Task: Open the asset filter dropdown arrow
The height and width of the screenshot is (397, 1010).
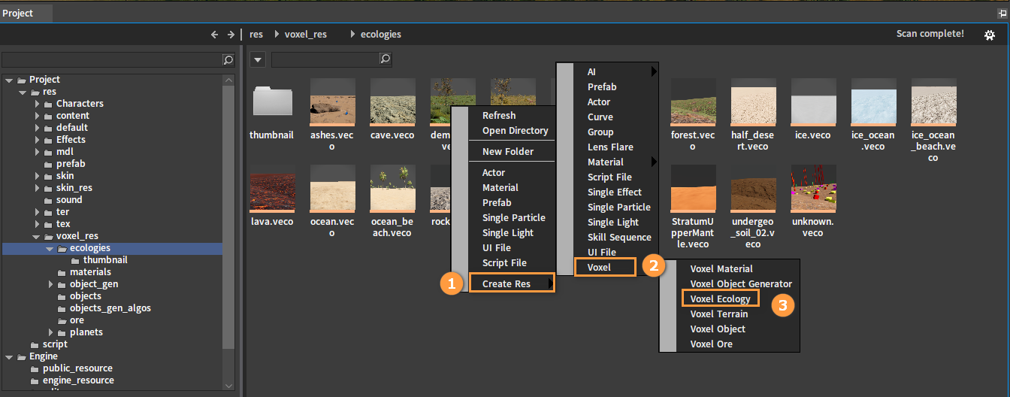Action: pyautogui.click(x=257, y=59)
